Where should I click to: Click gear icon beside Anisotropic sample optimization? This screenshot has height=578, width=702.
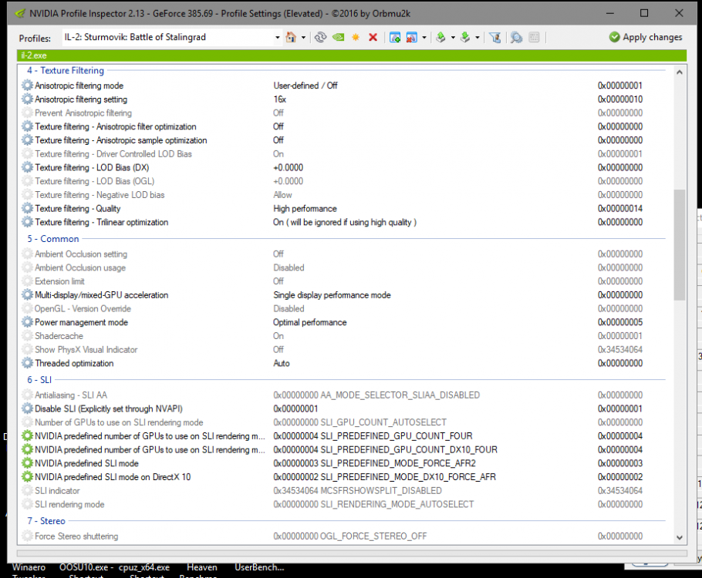[x=27, y=140]
